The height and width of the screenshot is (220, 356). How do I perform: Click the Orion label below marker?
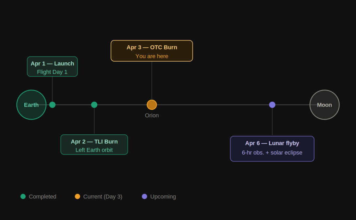pyautogui.click(x=152, y=116)
